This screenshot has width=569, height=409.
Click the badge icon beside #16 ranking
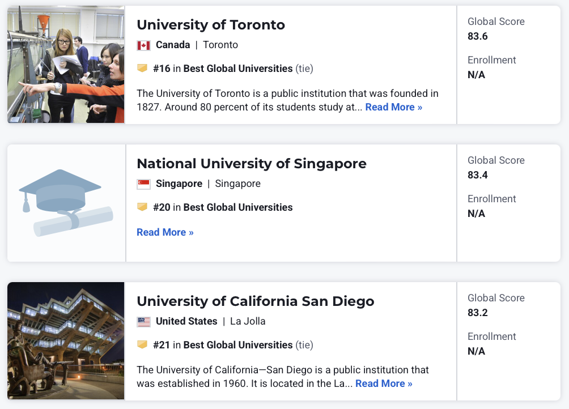tap(142, 68)
